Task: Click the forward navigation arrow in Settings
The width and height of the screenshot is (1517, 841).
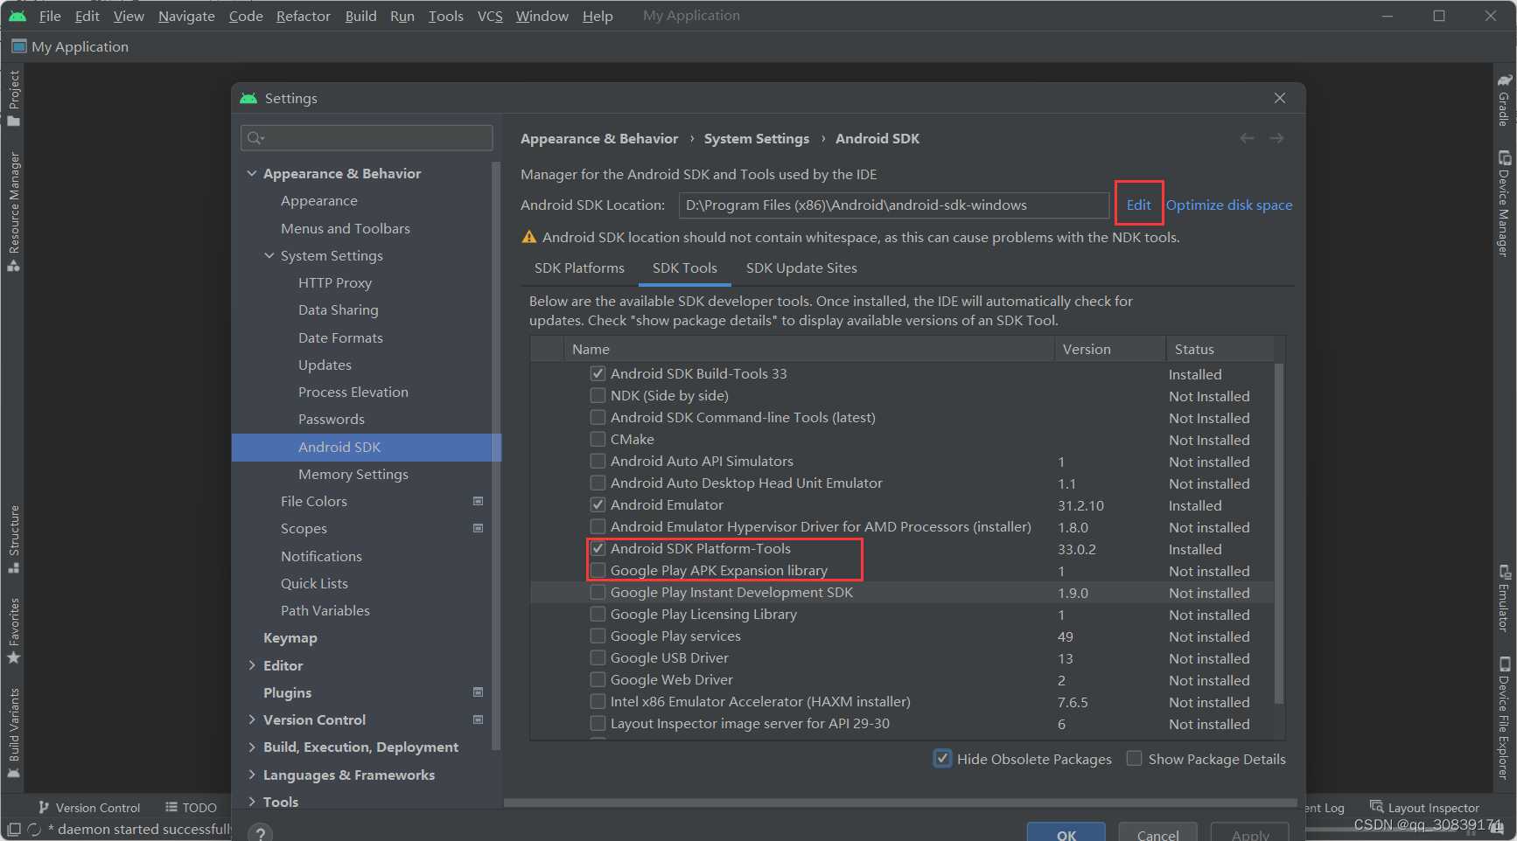Action: pyautogui.click(x=1276, y=138)
